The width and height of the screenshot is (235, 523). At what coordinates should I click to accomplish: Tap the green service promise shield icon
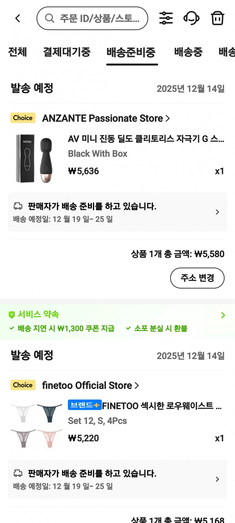pyautogui.click(x=12, y=315)
